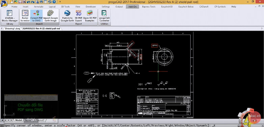This screenshot has height=127, width=264.
Task: Click the Save As icon in quick access
Action: 24,2
